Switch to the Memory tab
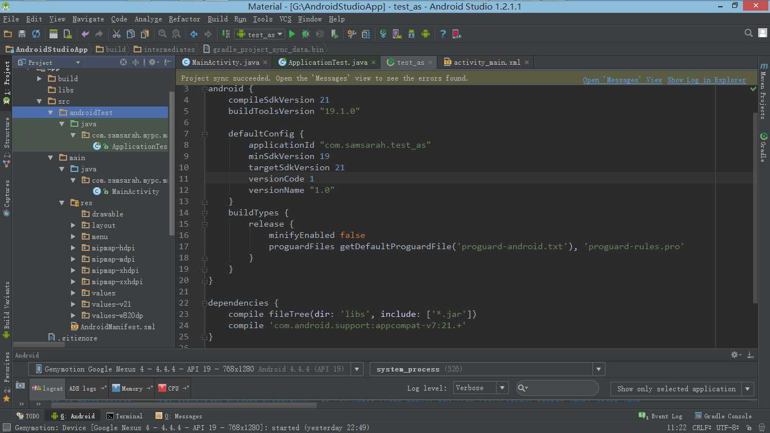The height and width of the screenshot is (433, 770). 132,388
